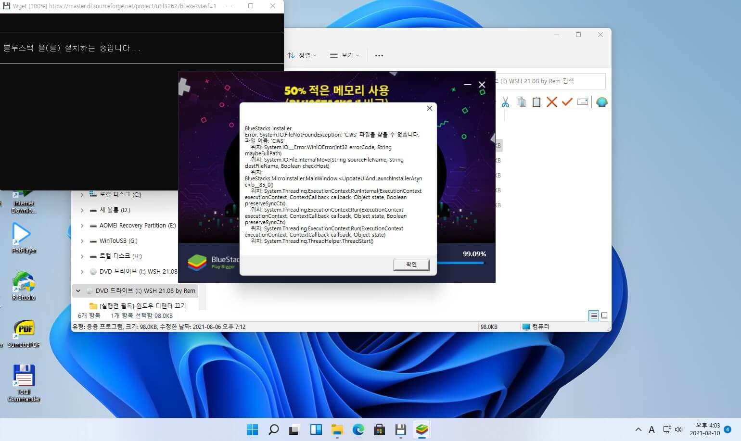Screen dimensions: 741x441
Task: Expand the 로컬 디스크 (H:) tree node
Action: click(x=82, y=256)
